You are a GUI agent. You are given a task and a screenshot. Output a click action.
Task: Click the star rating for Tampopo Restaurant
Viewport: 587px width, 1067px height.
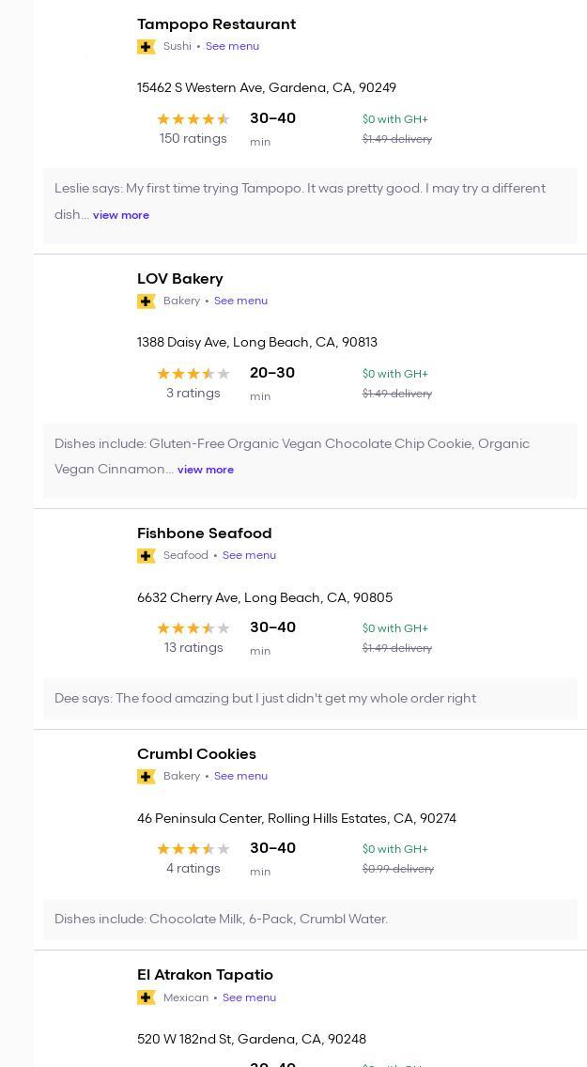point(193,119)
